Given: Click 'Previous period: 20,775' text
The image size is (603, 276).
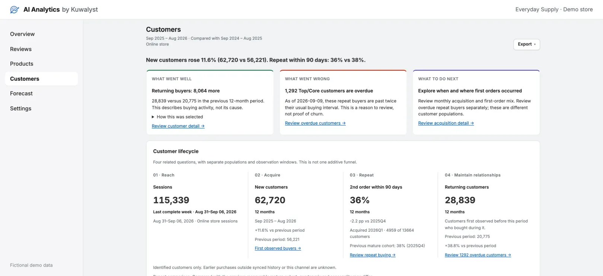Looking at the screenshot, I should pyautogui.click(x=468, y=237).
